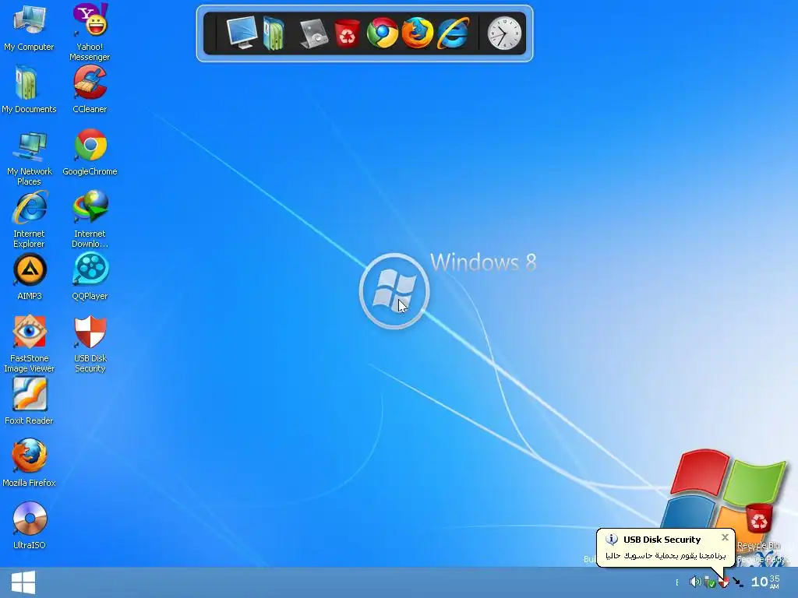Launch Internet Explorer from the top dock

tap(453, 33)
